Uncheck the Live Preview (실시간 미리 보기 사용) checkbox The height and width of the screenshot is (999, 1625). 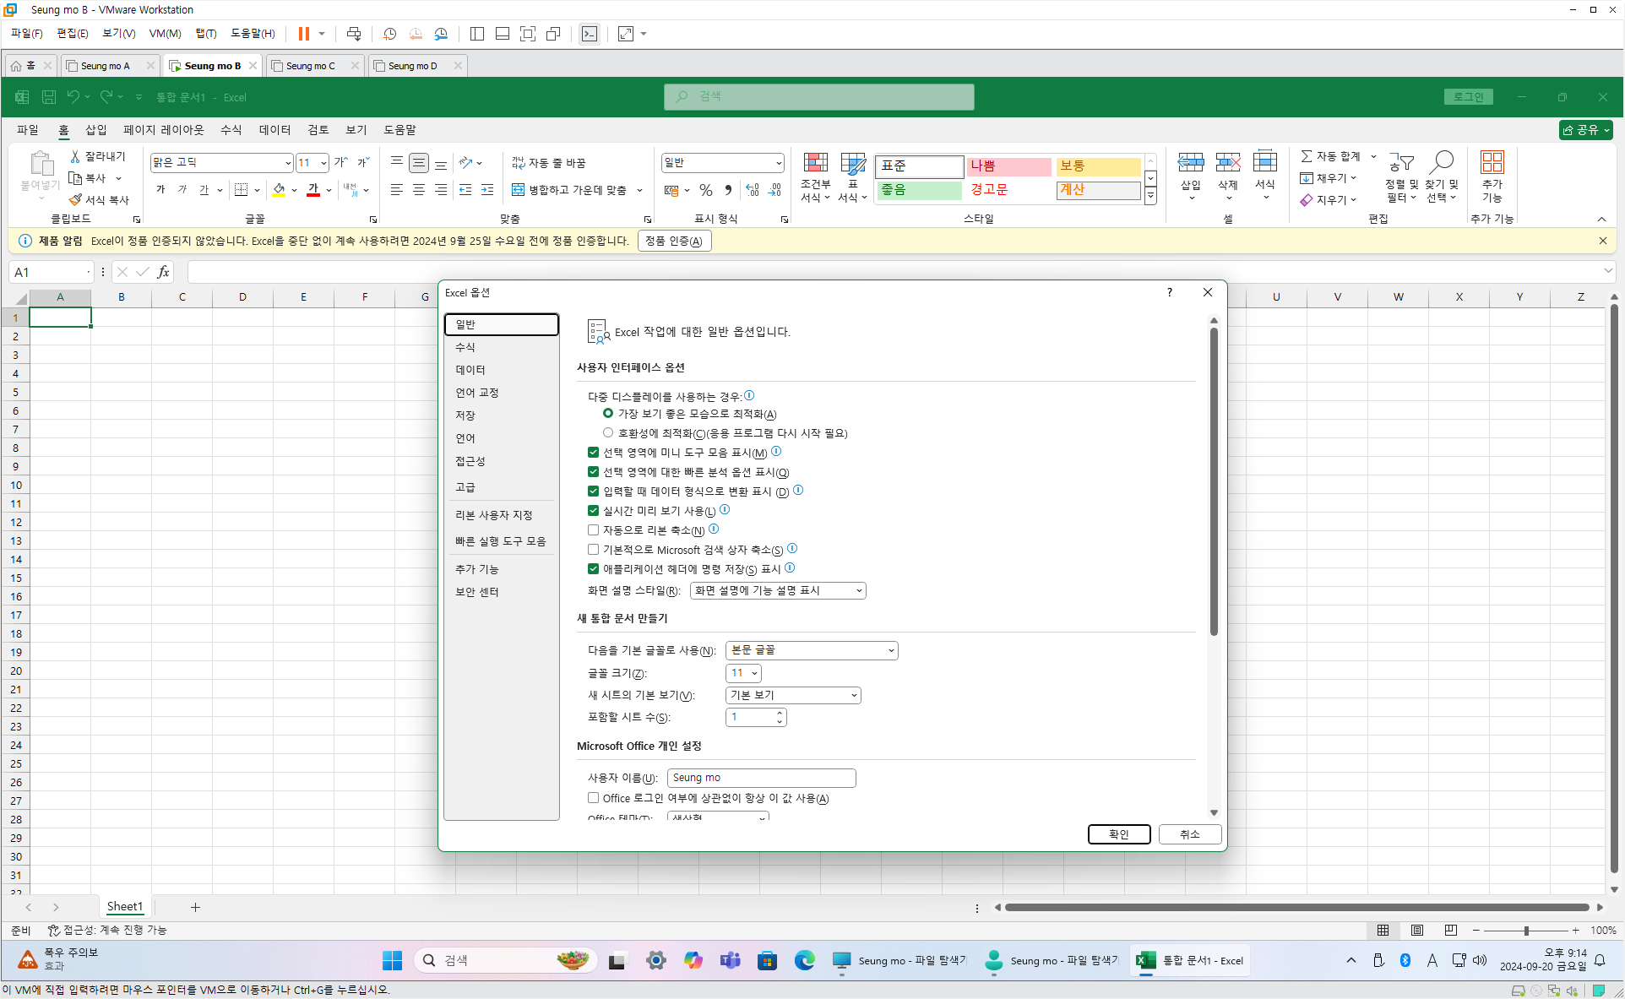(x=594, y=511)
